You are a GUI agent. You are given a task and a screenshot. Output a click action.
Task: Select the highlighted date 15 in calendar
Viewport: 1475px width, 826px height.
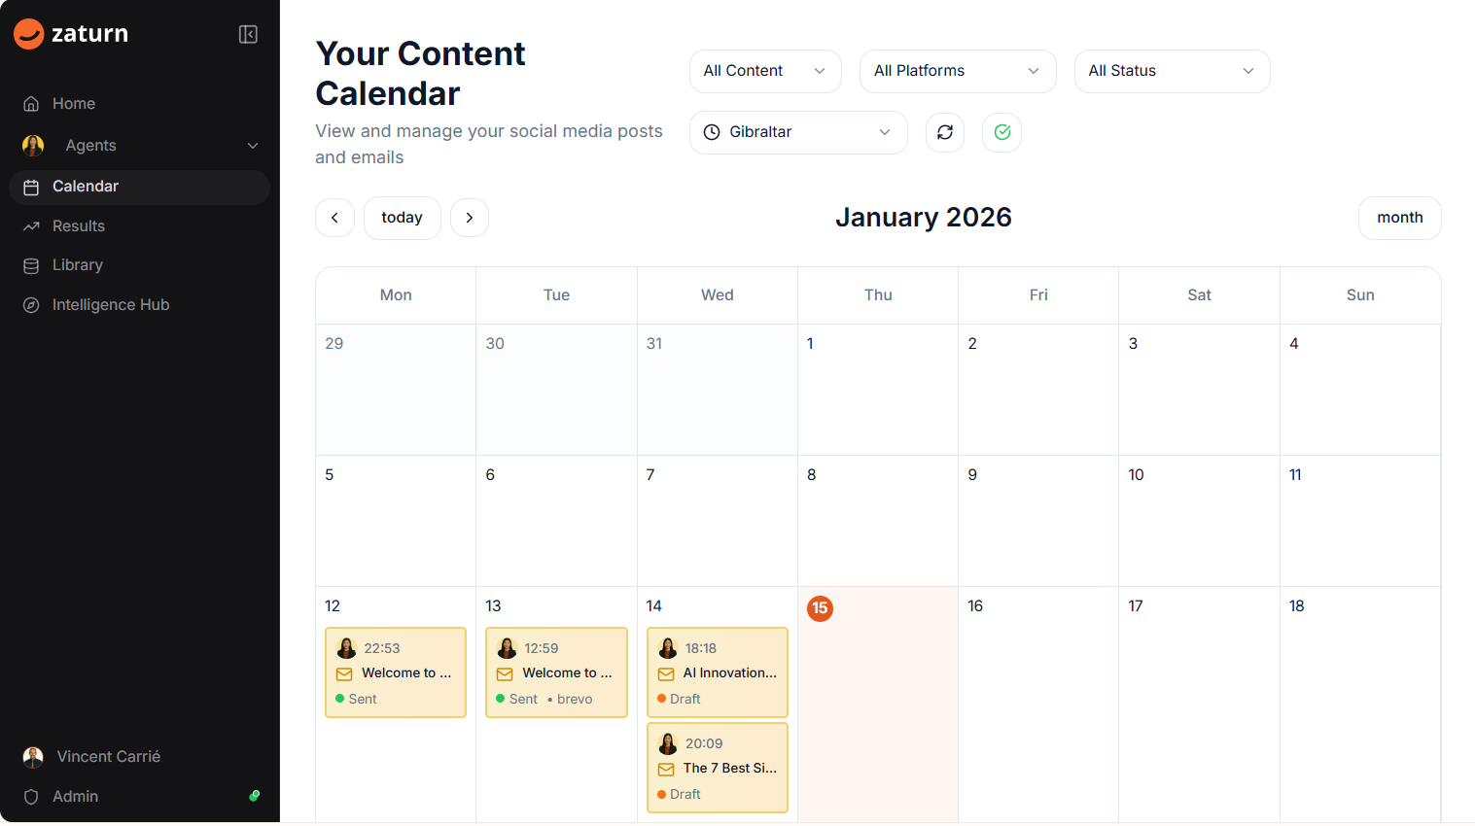(x=820, y=608)
